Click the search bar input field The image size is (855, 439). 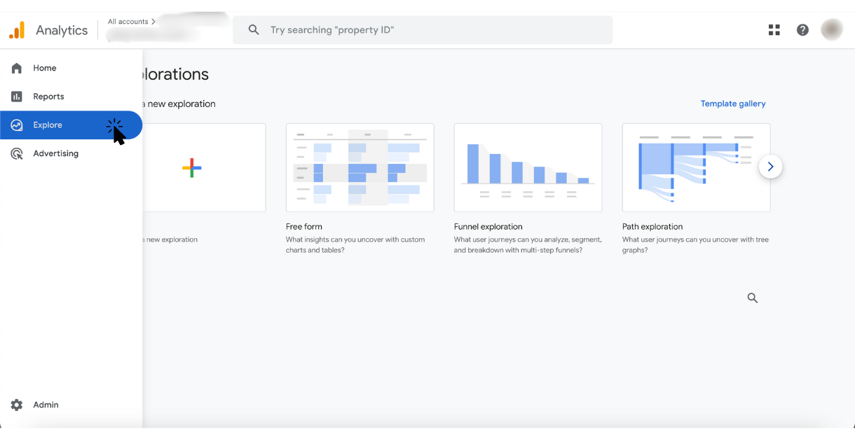[435, 30]
